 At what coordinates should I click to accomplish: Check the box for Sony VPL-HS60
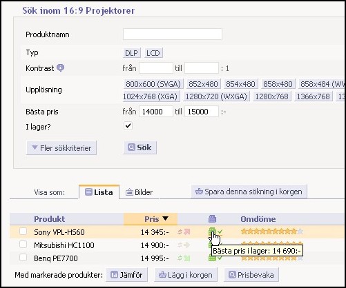pyautogui.click(x=23, y=232)
